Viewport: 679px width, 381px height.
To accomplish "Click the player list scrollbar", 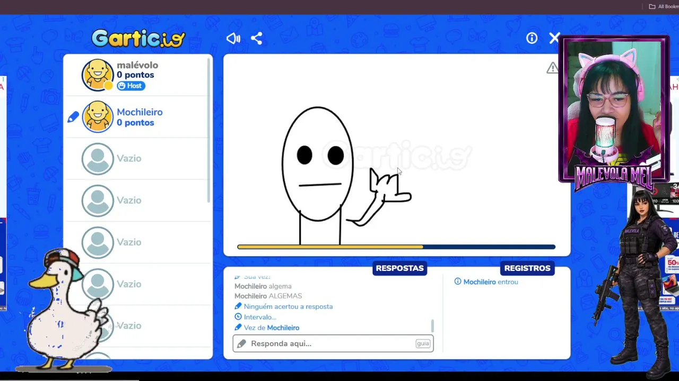I will pyautogui.click(x=209, y=130).
